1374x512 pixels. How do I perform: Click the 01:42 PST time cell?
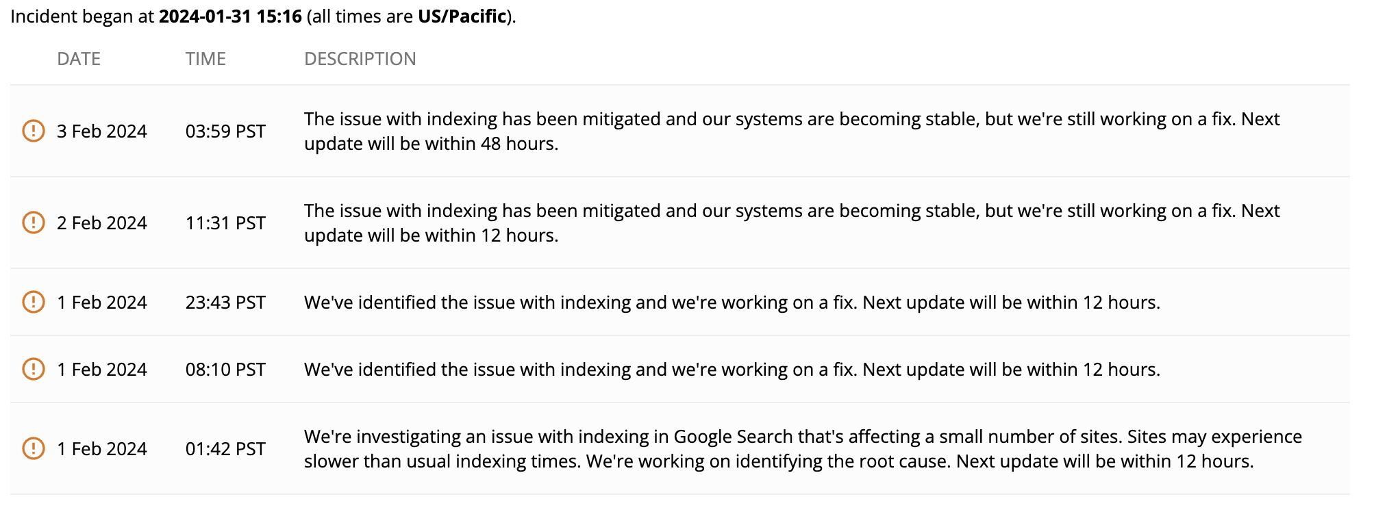[225, 449]
